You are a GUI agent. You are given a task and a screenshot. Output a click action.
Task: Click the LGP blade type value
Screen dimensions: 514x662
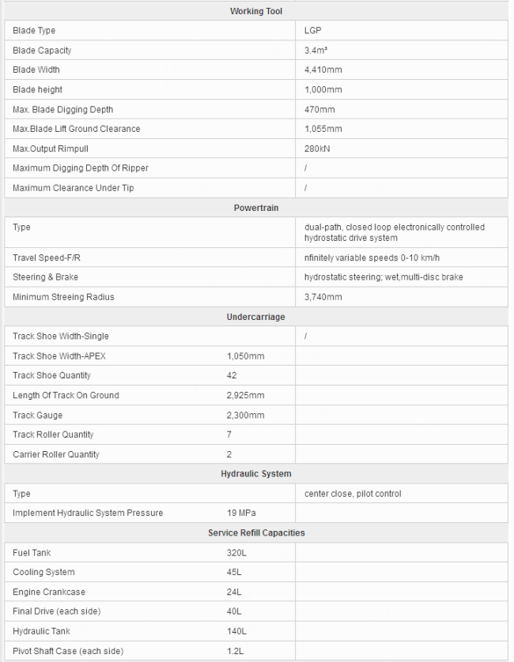(x=312, y=31)
